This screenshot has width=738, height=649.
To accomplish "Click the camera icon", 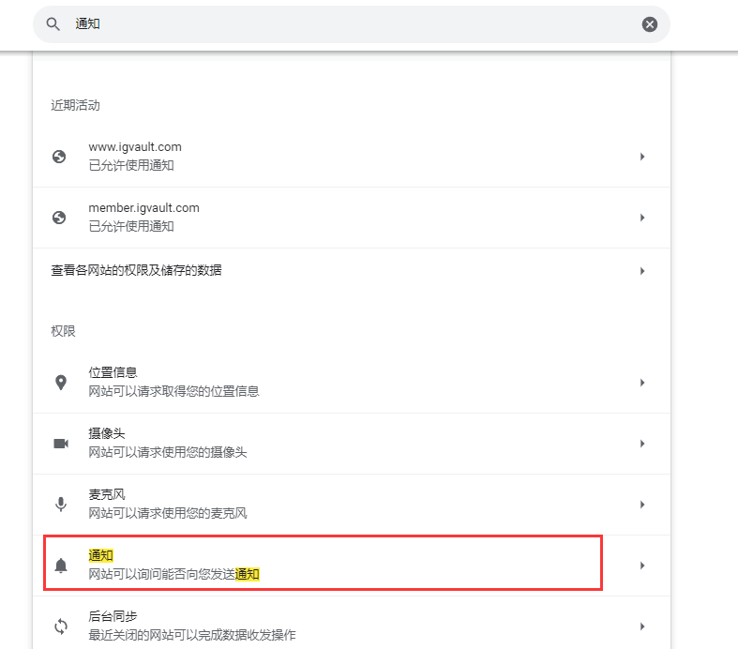I will coord(61,444).
